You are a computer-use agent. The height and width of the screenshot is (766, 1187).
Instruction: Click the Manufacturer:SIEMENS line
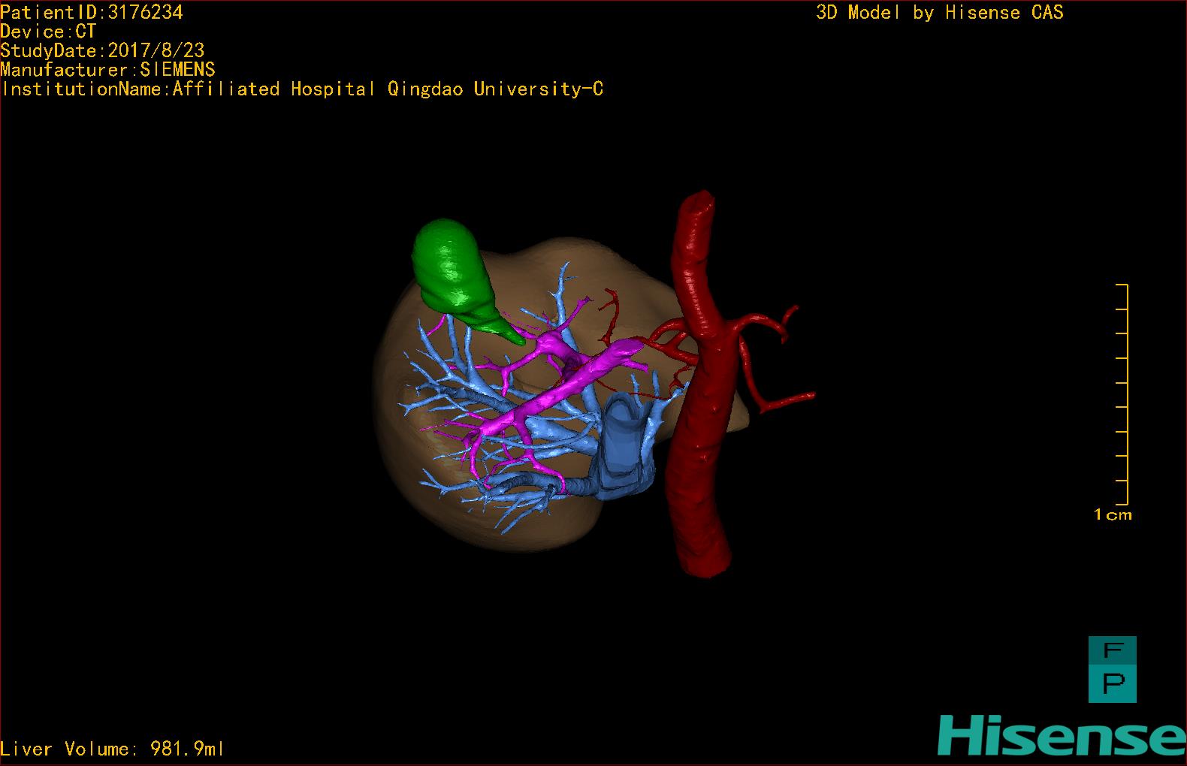click(x=108, y=70)
